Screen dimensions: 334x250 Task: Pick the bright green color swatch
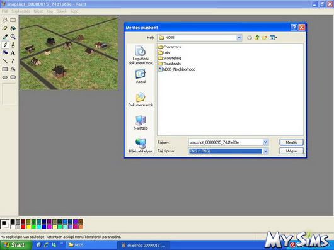pos(33,227)
